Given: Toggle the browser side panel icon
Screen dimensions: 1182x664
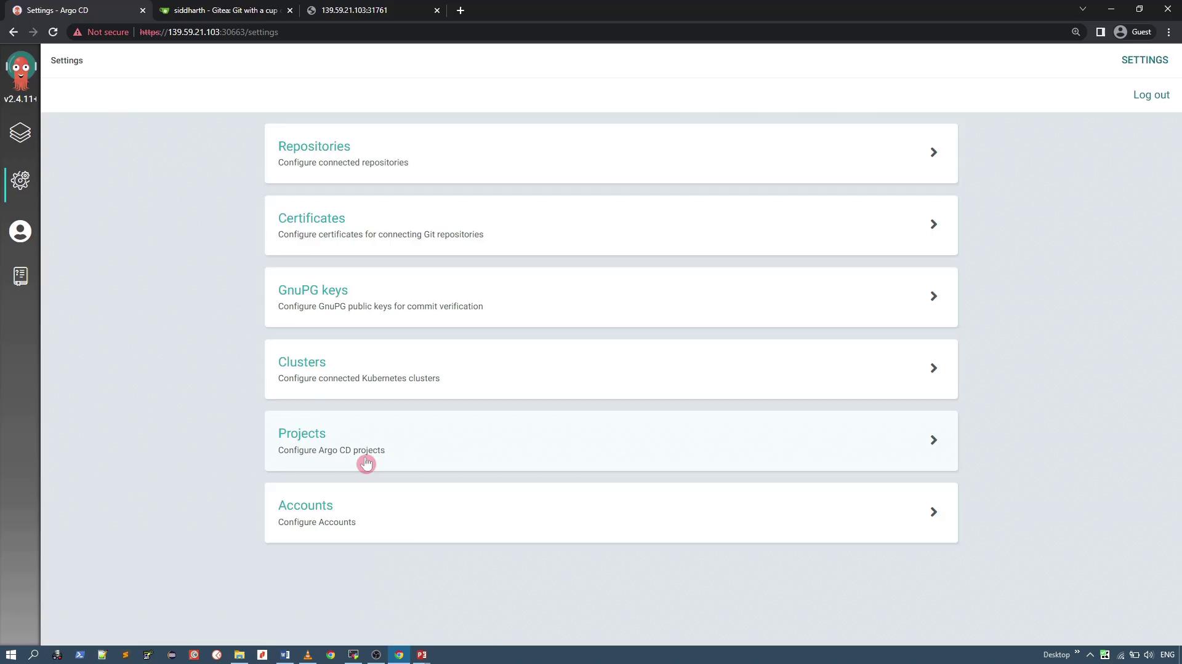Looking at the screenshot, I should (x=1100, y=32).
